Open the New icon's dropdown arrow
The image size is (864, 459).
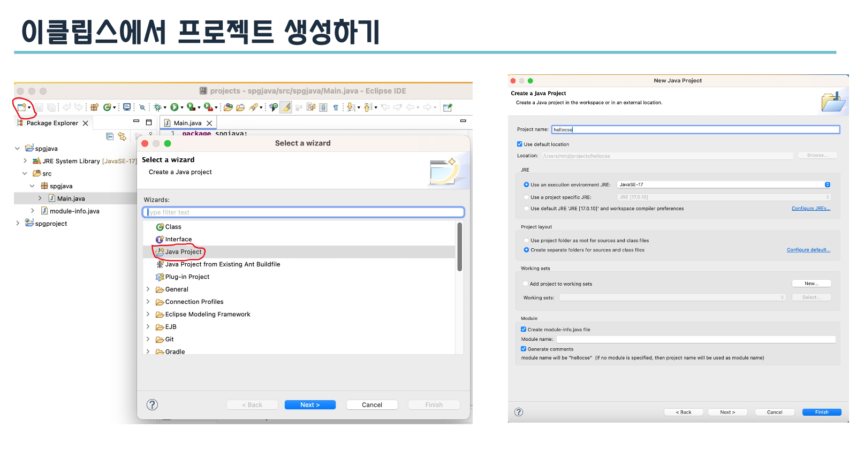tap(29, 108)
